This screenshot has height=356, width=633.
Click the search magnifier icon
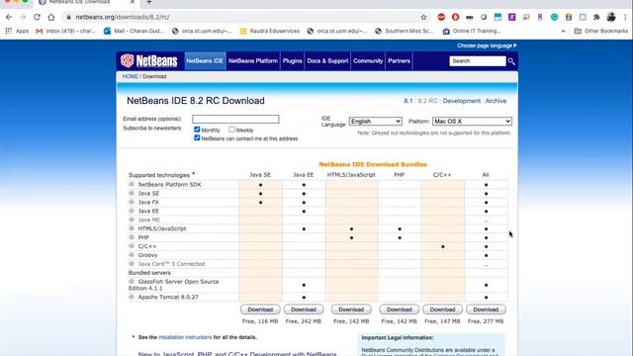511,61
